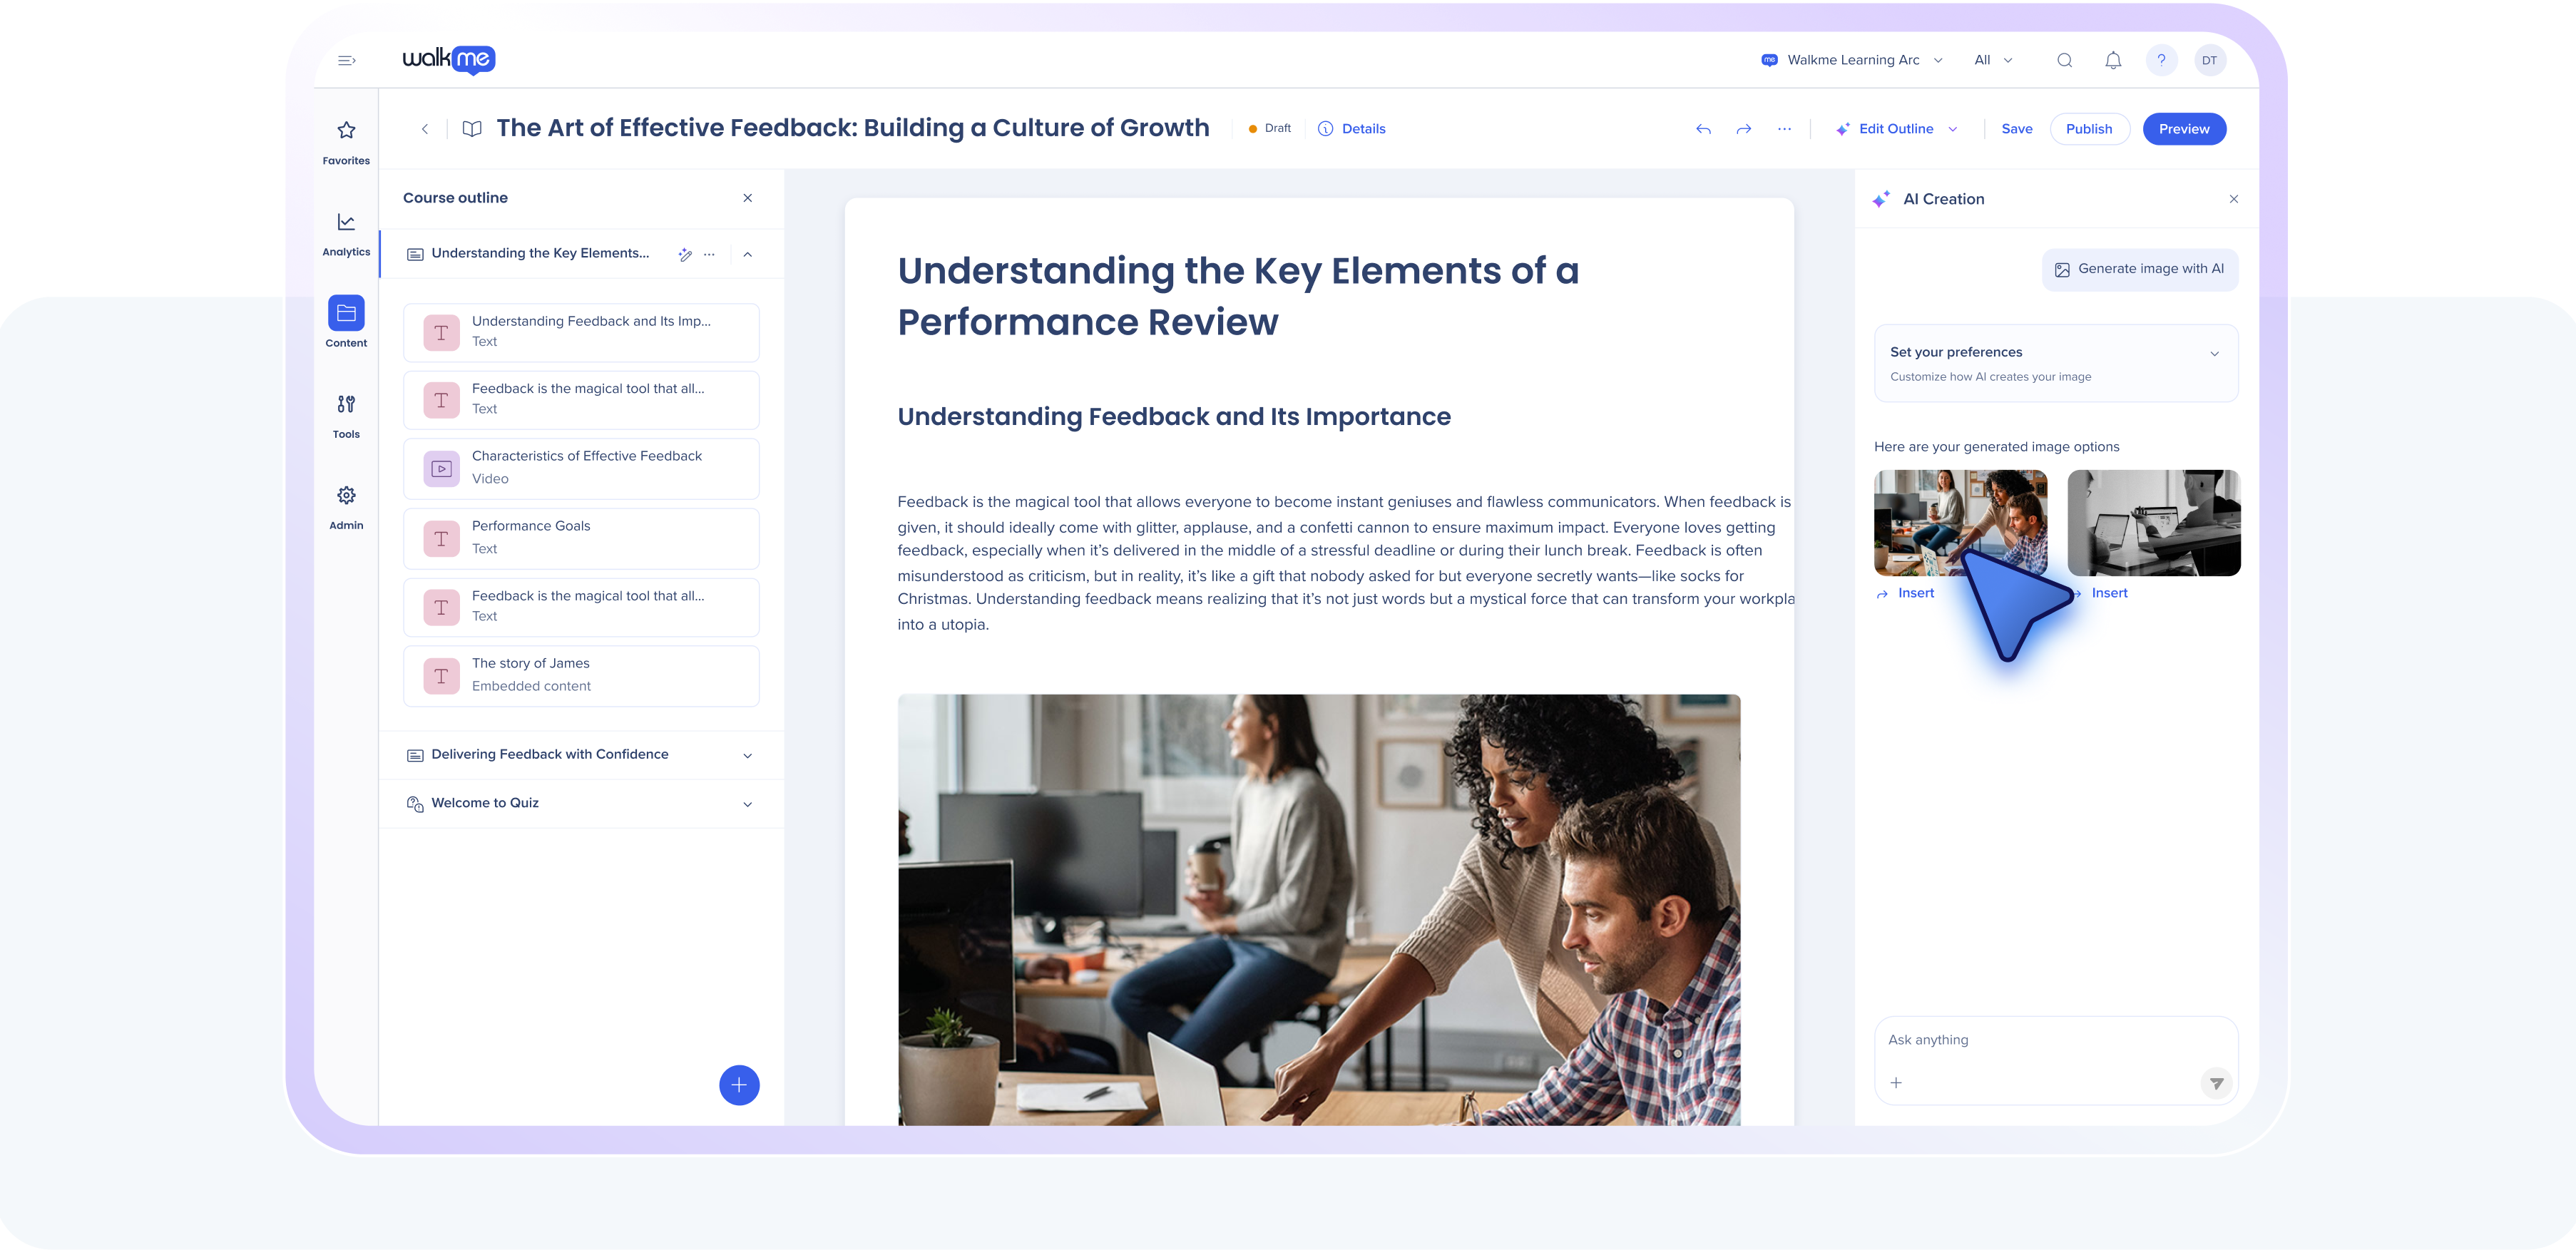Expand the Set your preferences panel
The image size is (2576, 1255).
pyautogui.click(x=2056, y=363)
